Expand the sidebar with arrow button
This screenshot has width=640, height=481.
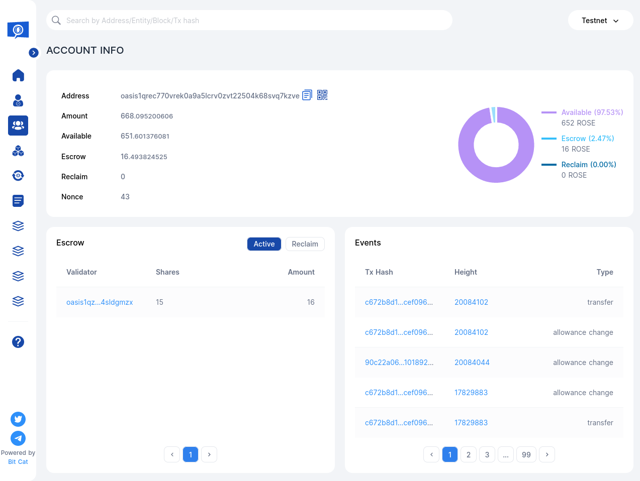[x=34, y=53]
